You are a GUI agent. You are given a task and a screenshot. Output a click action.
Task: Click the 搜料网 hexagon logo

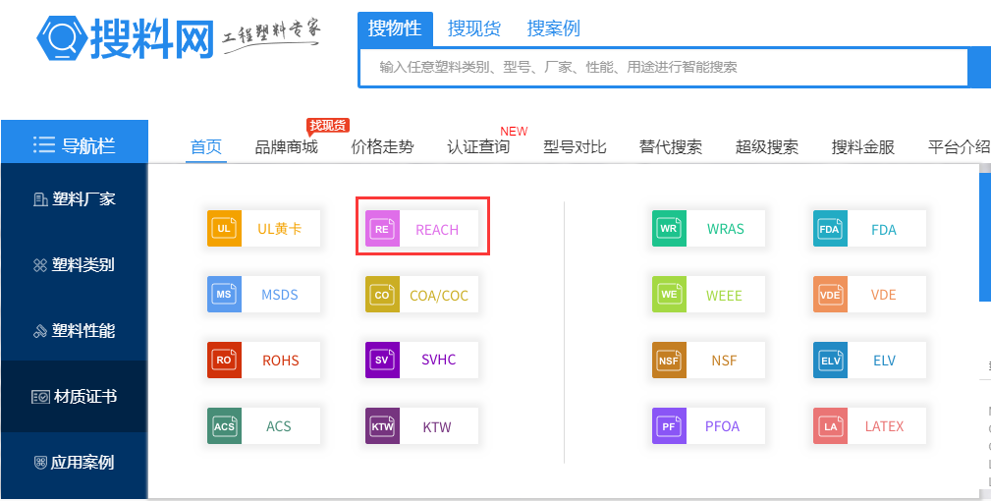coord(61,38)
